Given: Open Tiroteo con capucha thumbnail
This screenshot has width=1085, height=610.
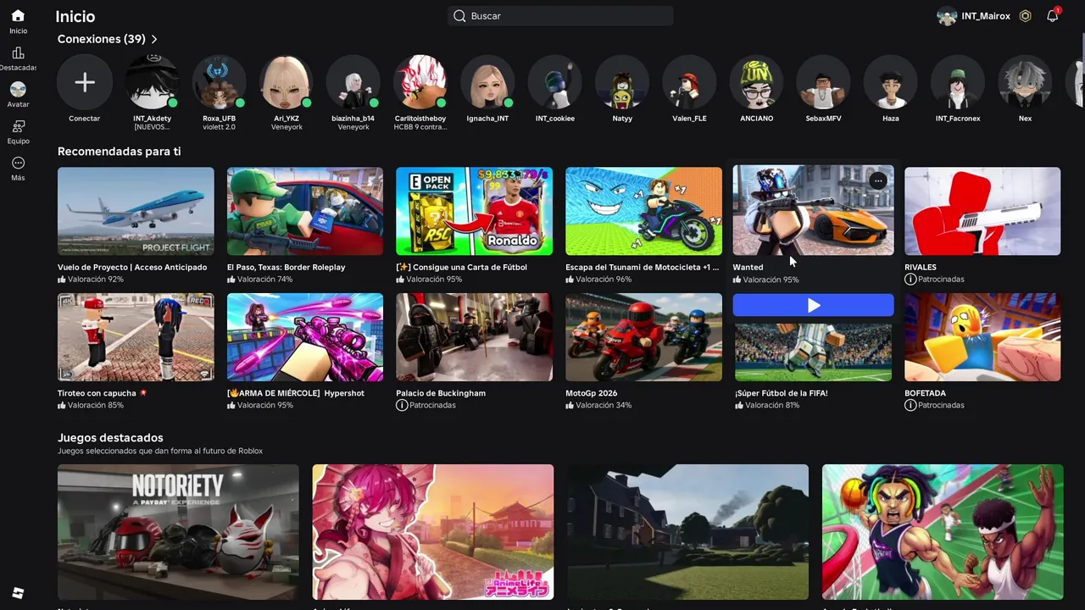Looking at the screenshot, I should (136, 337).
